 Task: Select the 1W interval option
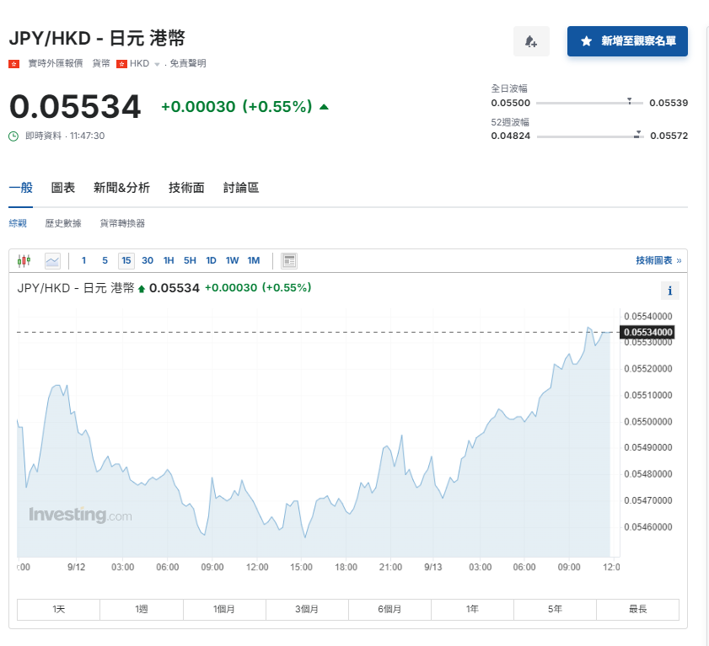[x=232, y=260]
